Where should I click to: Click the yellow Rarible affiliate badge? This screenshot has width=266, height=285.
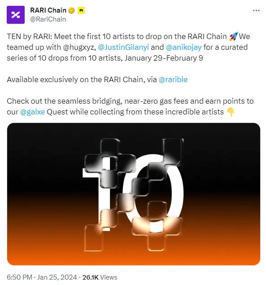click(x=81, y=10)
